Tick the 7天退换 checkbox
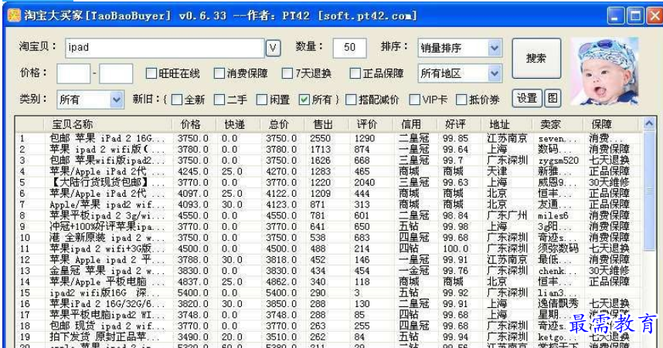Viewport: 663px width, 348px height. tap(287, 73)
